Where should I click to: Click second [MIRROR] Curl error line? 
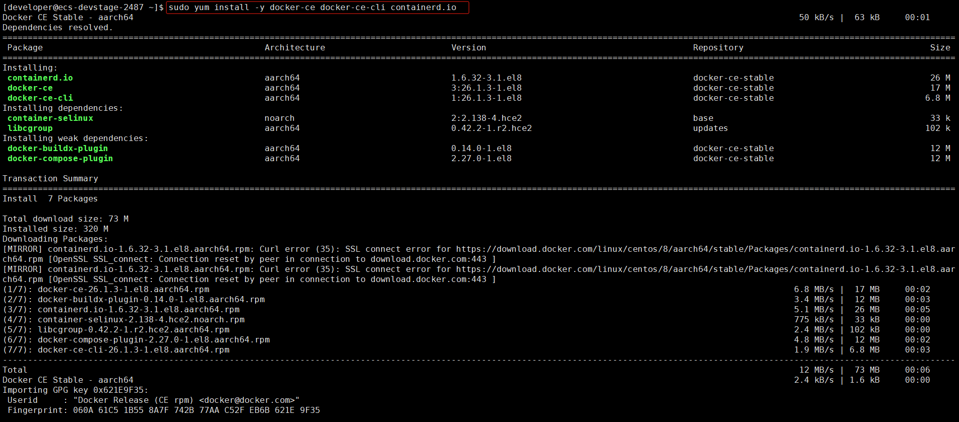[x=479, y=274]
